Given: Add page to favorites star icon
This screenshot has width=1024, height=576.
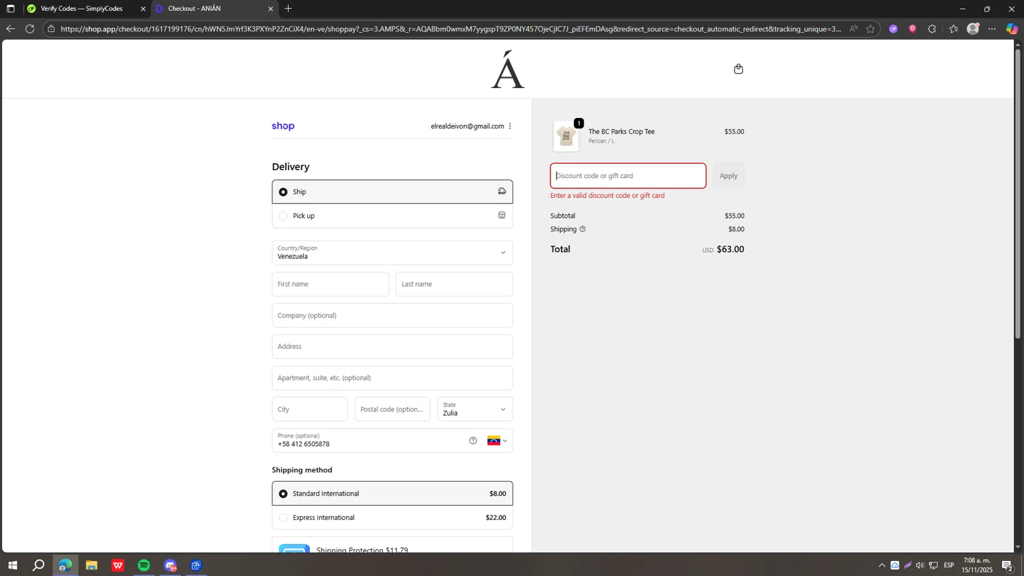Looking at the screenshot, I should pyautogui.click(x=870, y=29).
